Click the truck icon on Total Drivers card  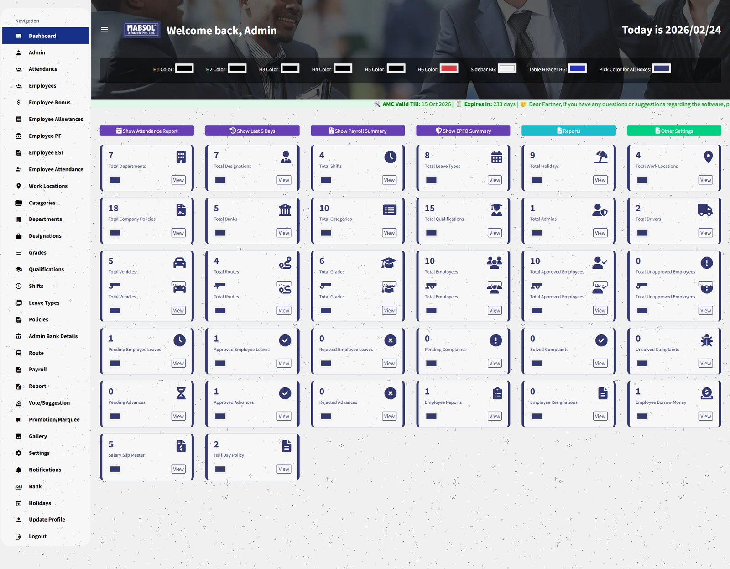coord(705,210)
